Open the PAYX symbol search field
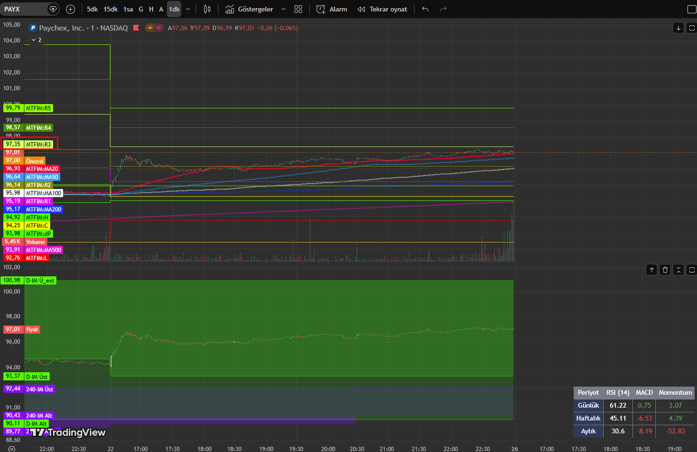The height and width of the screenshot is (452, 697). [24, 9]
